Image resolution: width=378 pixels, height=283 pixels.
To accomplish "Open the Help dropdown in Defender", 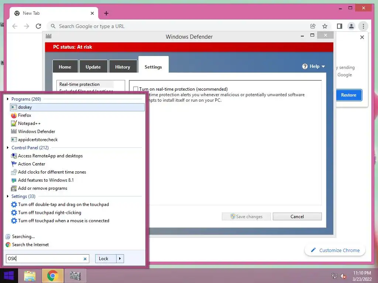I will point(314,66).
